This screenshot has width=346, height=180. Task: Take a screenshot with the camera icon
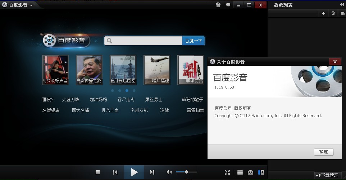coord(250,172)
